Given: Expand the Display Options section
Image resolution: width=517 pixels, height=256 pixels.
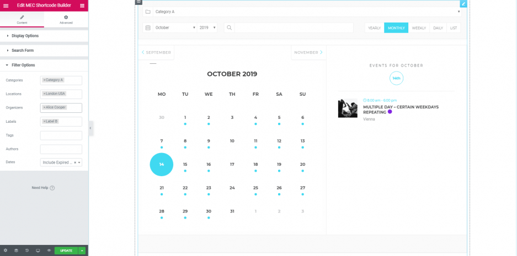Looking at the screenshot, I should point(44,36).
